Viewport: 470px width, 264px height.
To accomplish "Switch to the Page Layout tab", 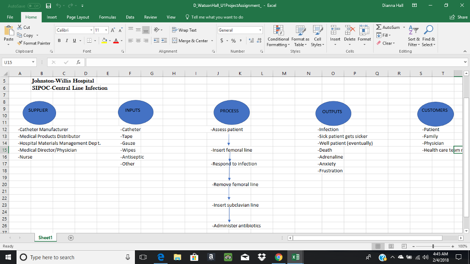I will tap(78, 17).
